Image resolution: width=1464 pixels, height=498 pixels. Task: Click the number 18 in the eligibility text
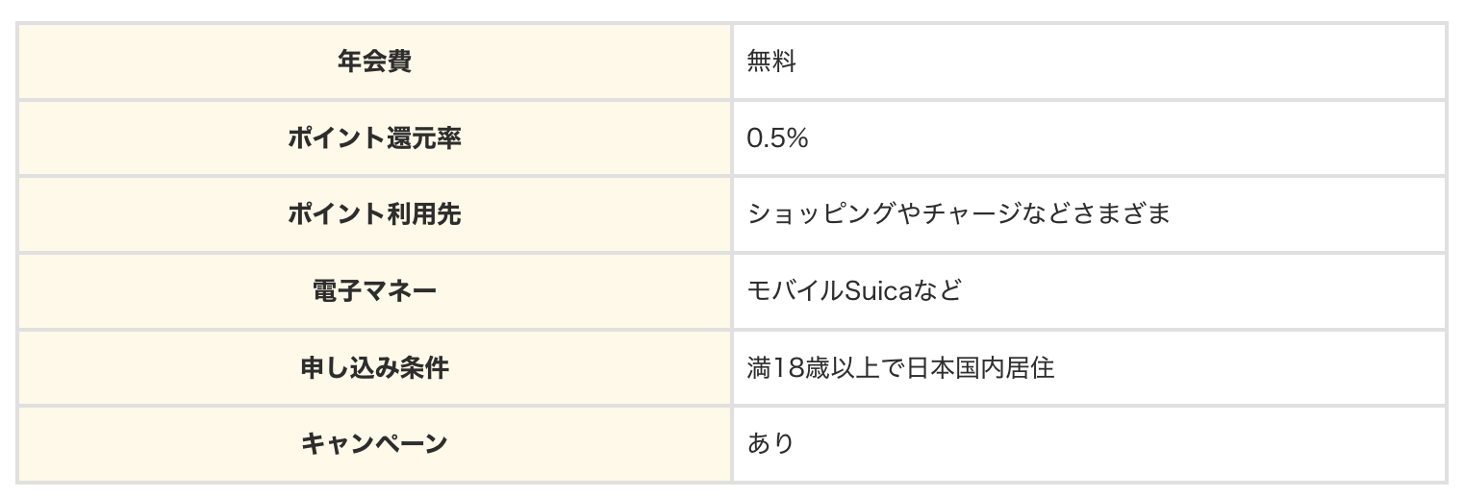point(785,367)
